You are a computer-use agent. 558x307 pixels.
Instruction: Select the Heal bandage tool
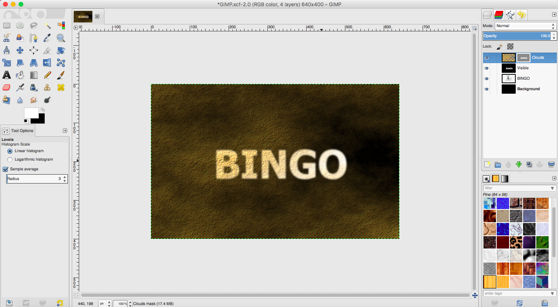(61, 87)
